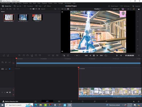Play the timeline forward
This screenshot has height=107, width=142.
(97, 55)
